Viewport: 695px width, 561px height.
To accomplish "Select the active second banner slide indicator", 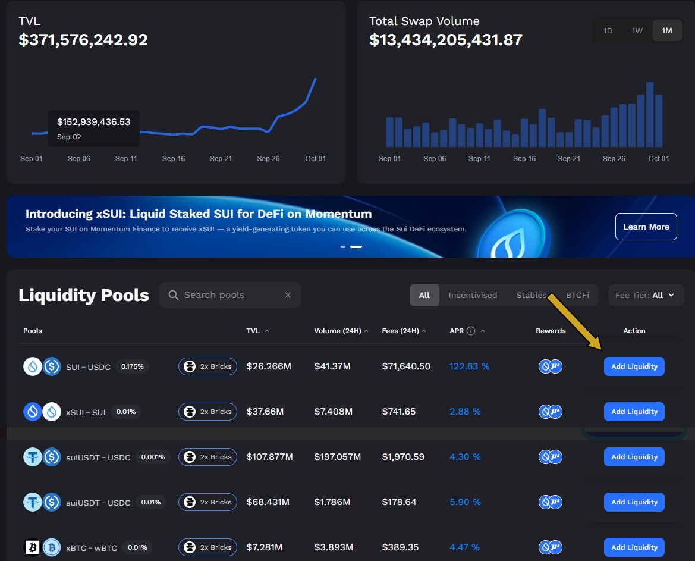I will pos(356,247).
